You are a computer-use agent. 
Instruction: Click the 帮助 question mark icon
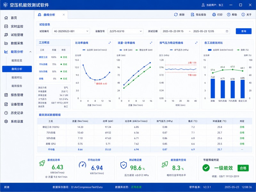click(x=228, y=14)
